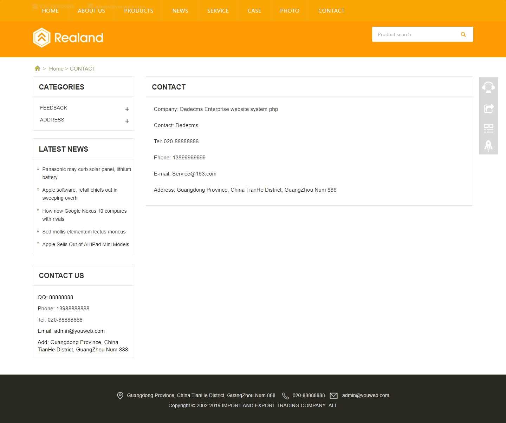Open Apple Sells Out iPad Mini article

tap(85, 244)
